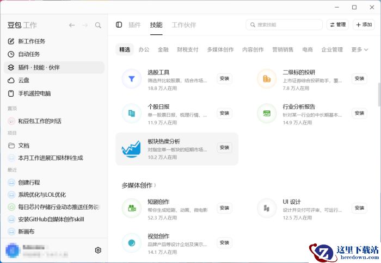This screenshot has width=381, height=263.
Task: Switch to 技能 tab
Action: tap(156, 25)
